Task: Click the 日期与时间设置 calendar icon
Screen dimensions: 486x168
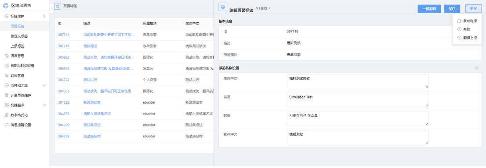Action: [7, 66]
